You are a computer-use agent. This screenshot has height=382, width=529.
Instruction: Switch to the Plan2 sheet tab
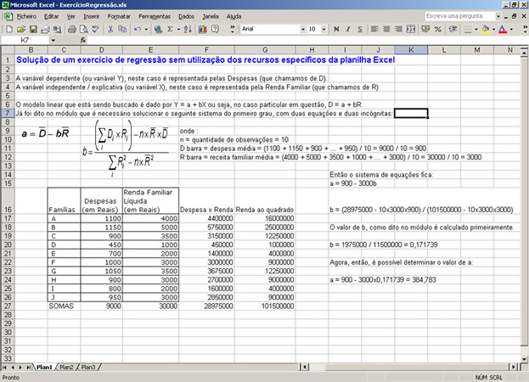pos(66,367)
